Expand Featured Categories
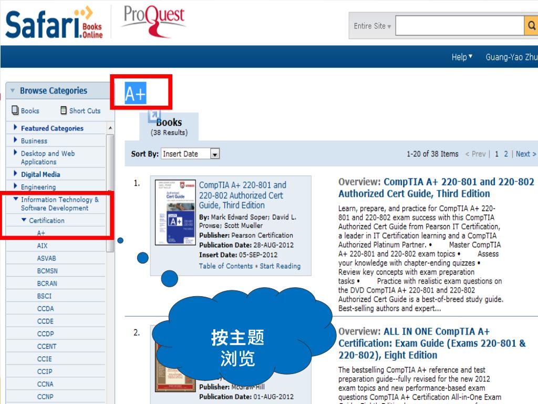 [x=15, y=127]
